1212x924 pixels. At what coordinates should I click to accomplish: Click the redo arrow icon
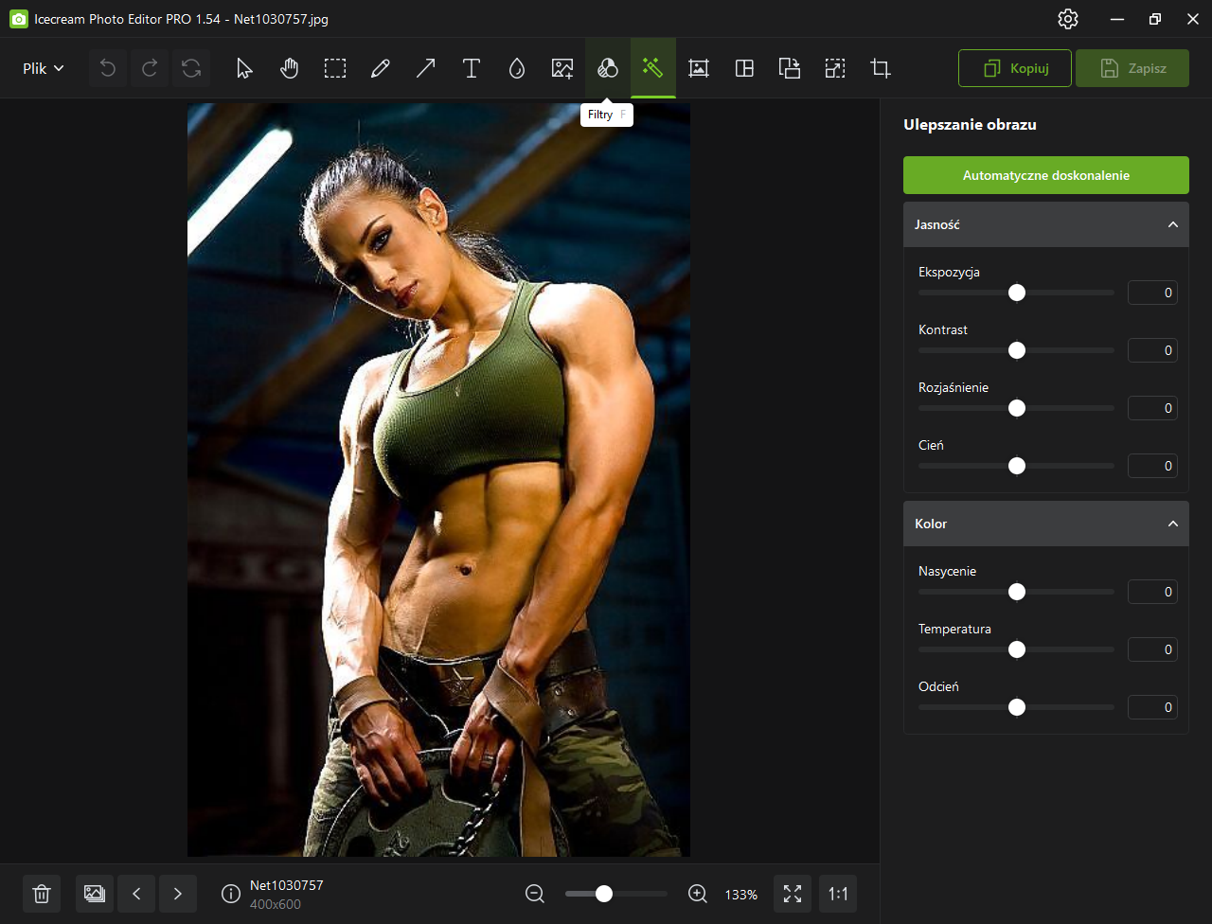coord(150,68)
